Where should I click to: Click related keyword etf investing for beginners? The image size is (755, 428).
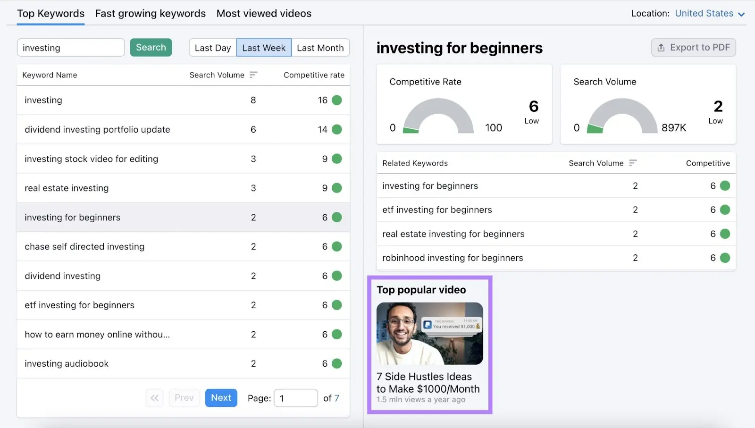[556, 210]
